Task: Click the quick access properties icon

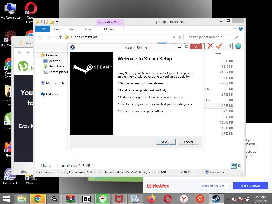Action: coord(46,22)
